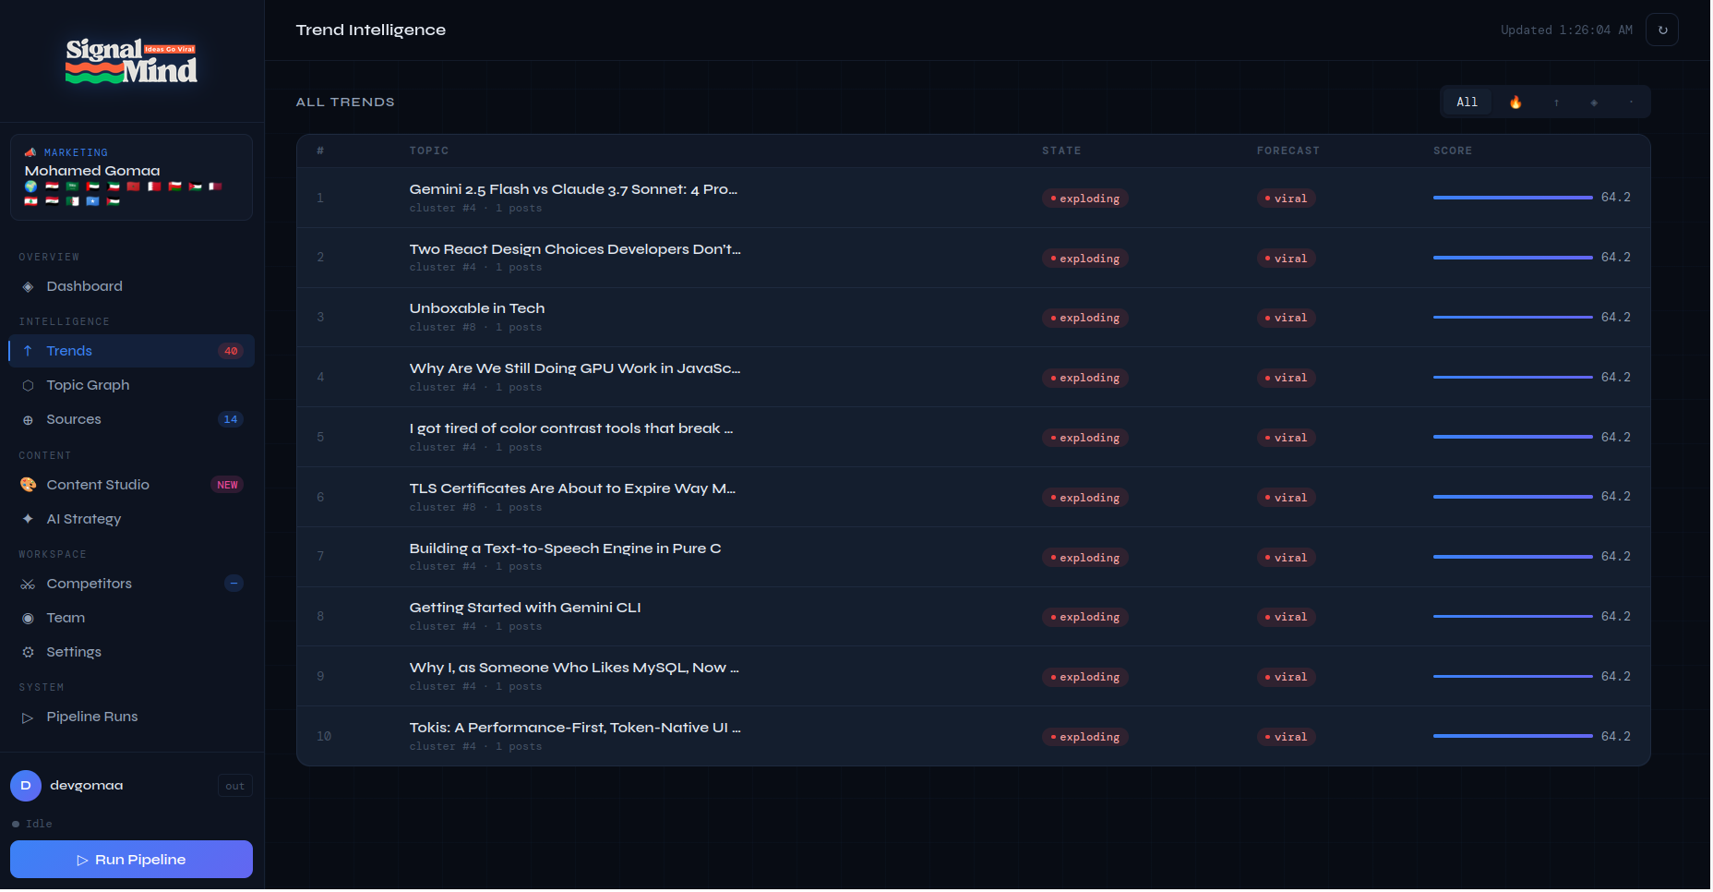1713x892 pixels.
Task: Click the devgomaa username
Action: point(87,786)
